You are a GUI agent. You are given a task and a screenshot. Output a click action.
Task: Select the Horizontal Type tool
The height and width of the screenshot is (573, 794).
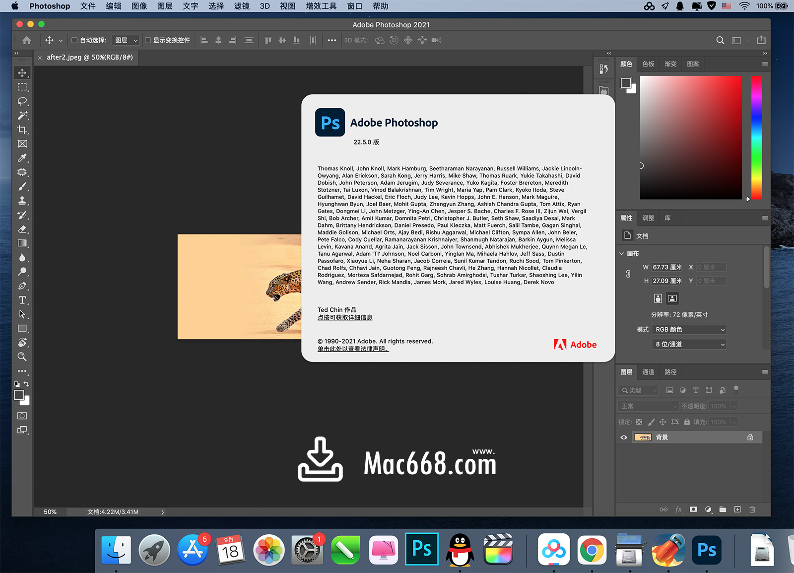[22, 300]
